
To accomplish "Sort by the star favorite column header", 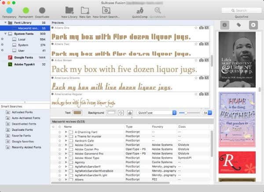I will (x=59, y=127).
